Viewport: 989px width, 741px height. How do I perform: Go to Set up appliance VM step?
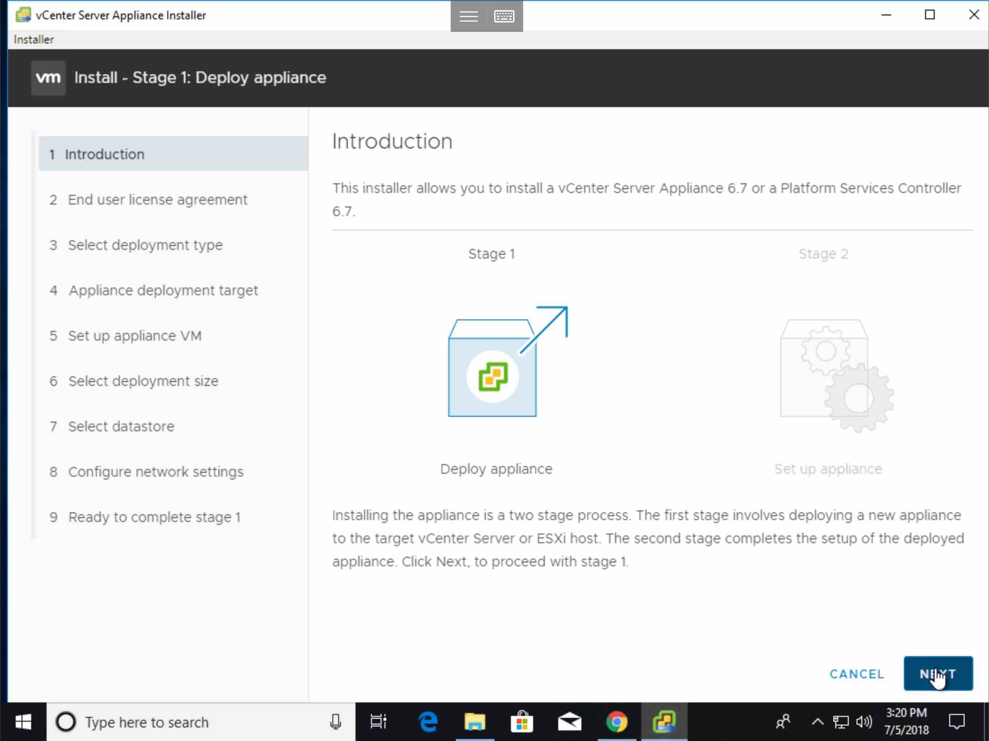126,336
